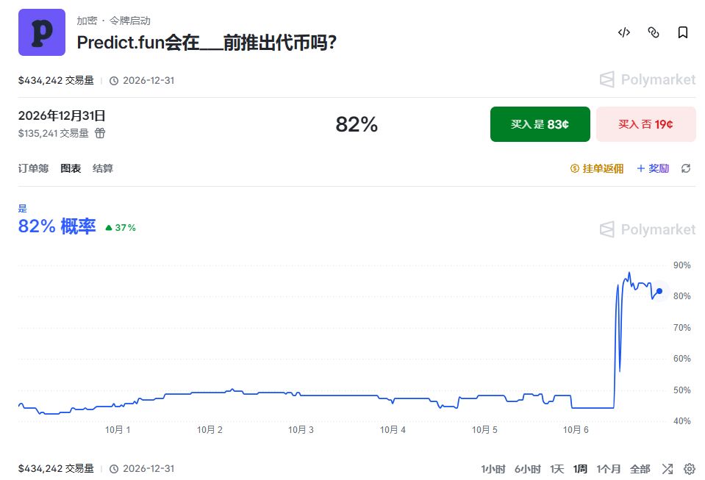Open the embed code icon
705x480 pixels.
pyautogui.click(x=624, y=32)
